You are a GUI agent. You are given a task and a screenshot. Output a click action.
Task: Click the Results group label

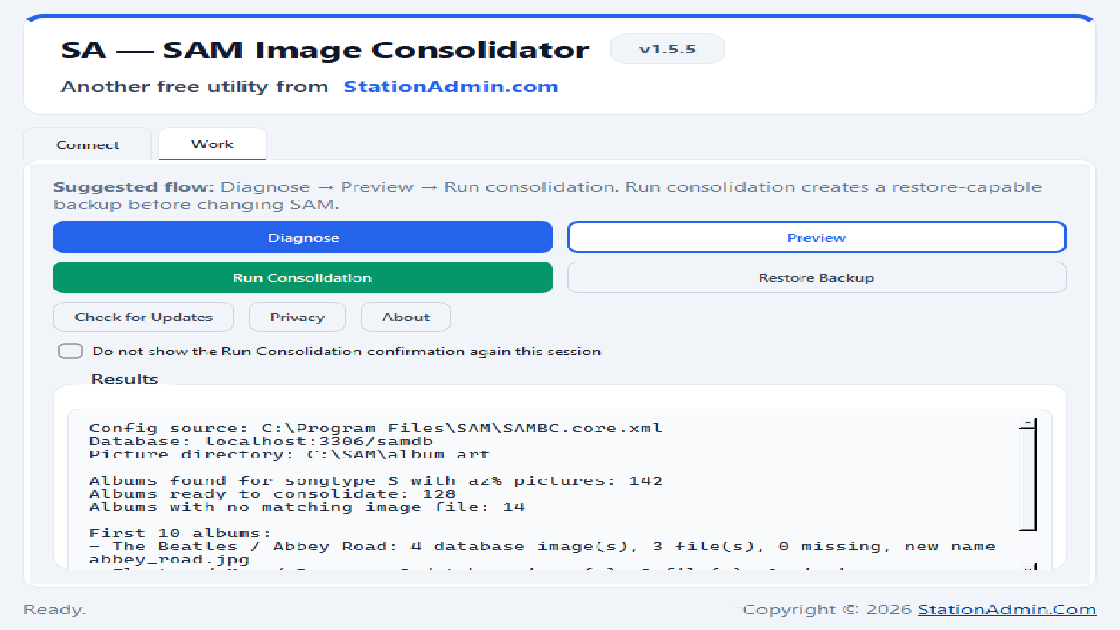point(125,379)
